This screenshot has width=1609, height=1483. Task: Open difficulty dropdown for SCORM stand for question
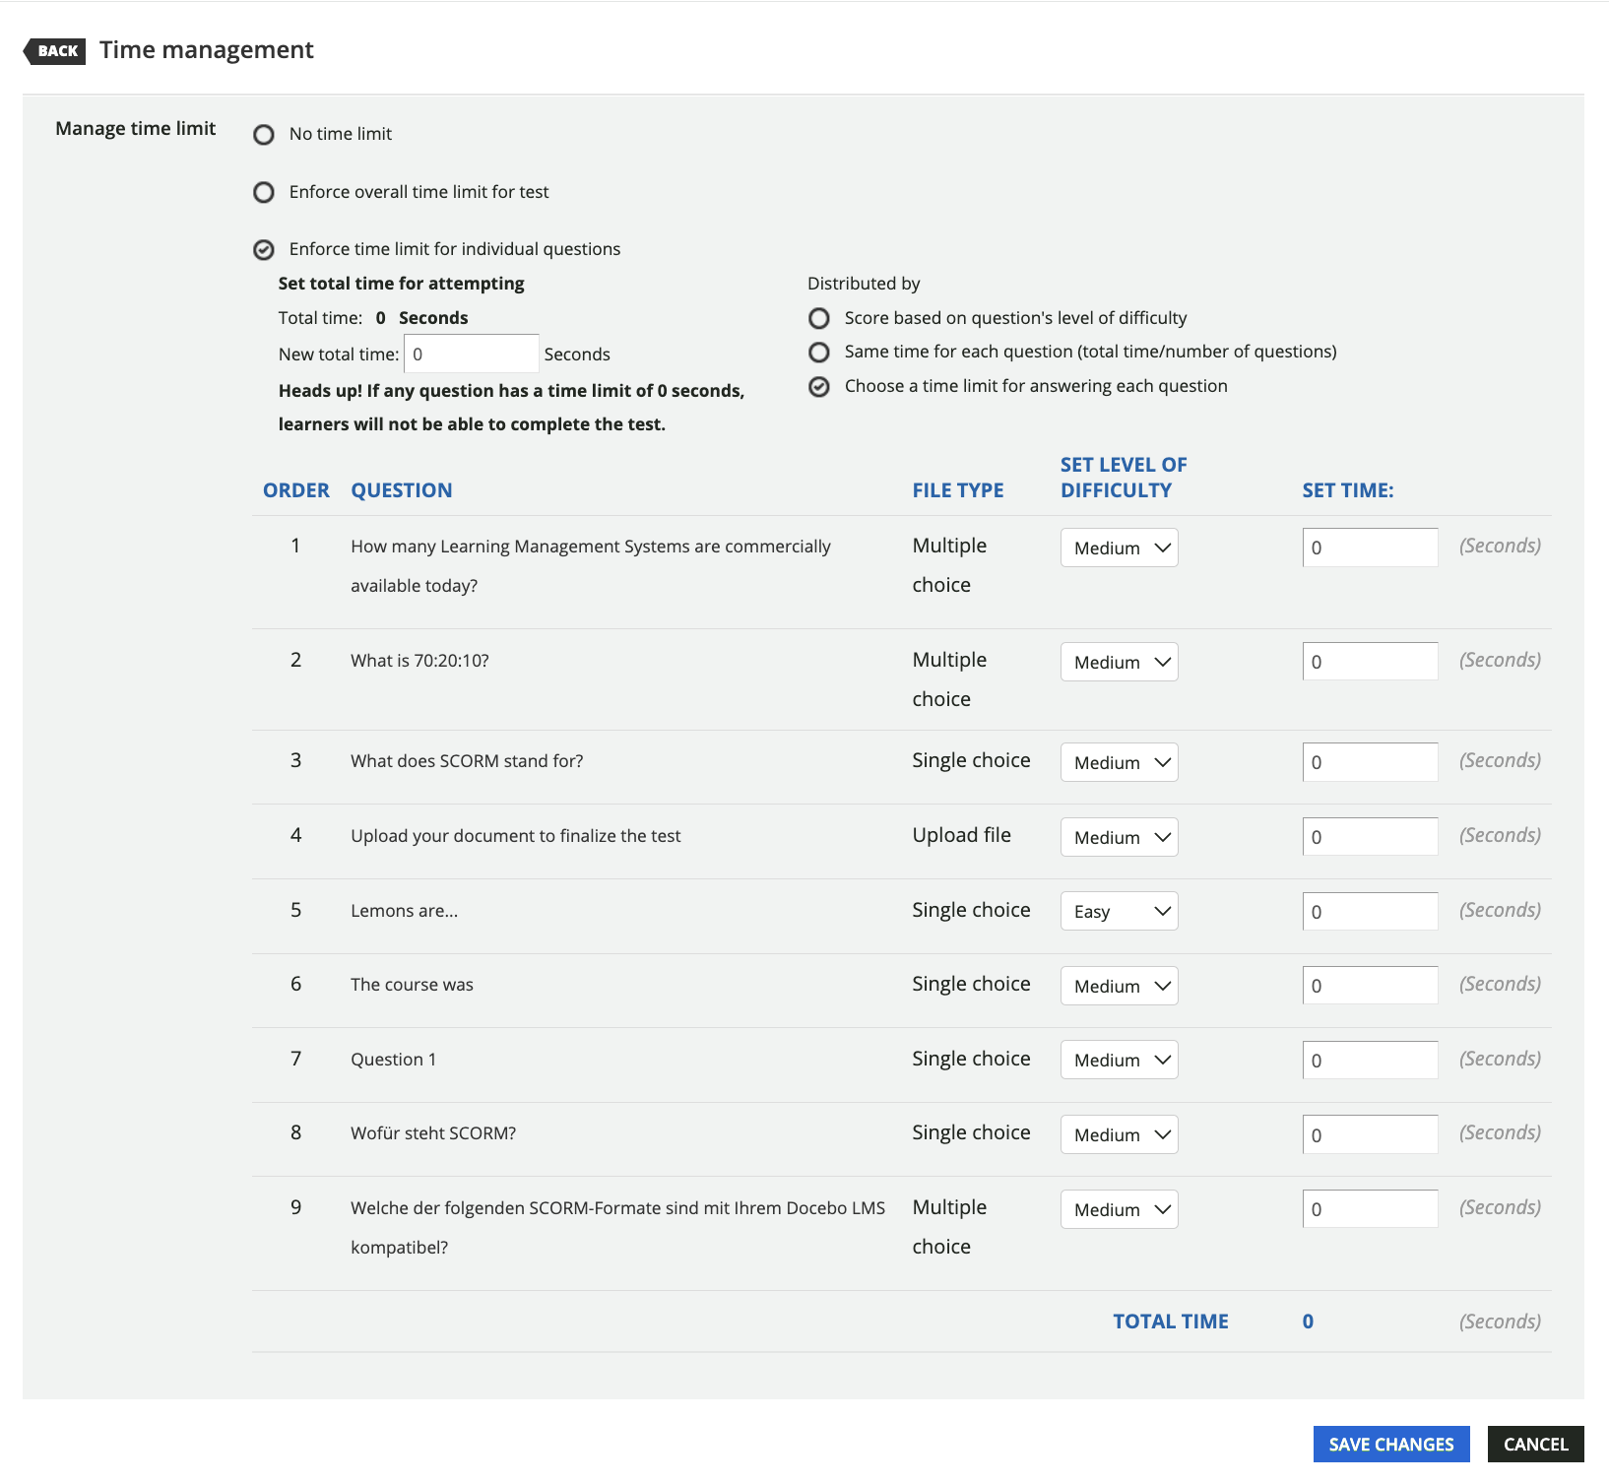click(x=1120, y=762)
